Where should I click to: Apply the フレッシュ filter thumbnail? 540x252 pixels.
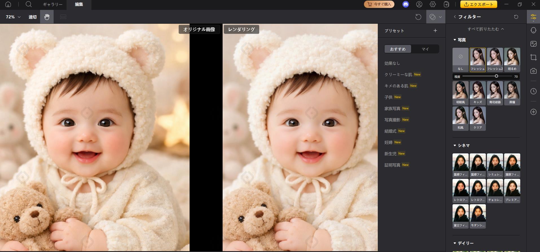point(478,60)
